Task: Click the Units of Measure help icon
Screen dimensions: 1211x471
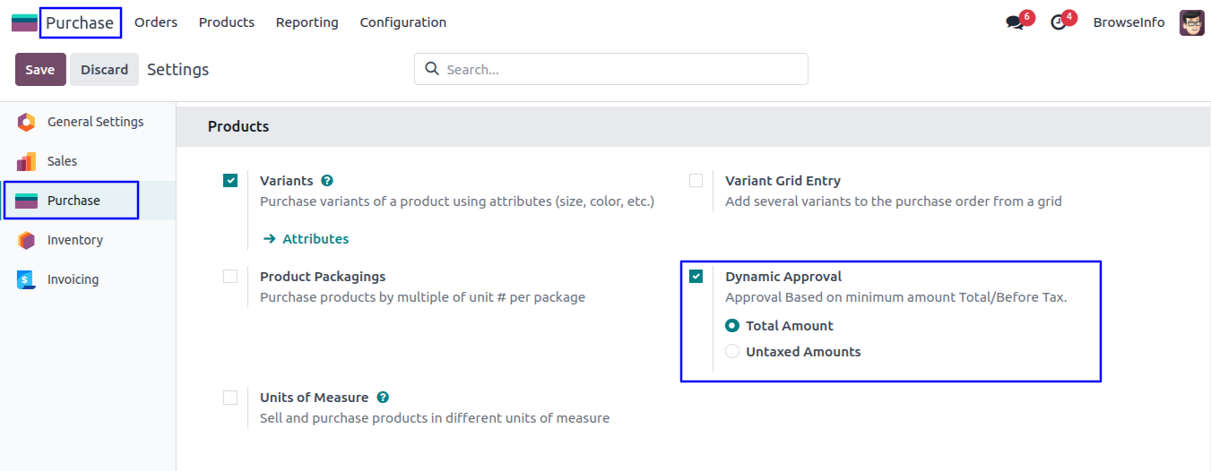Action: coord(383,398)
